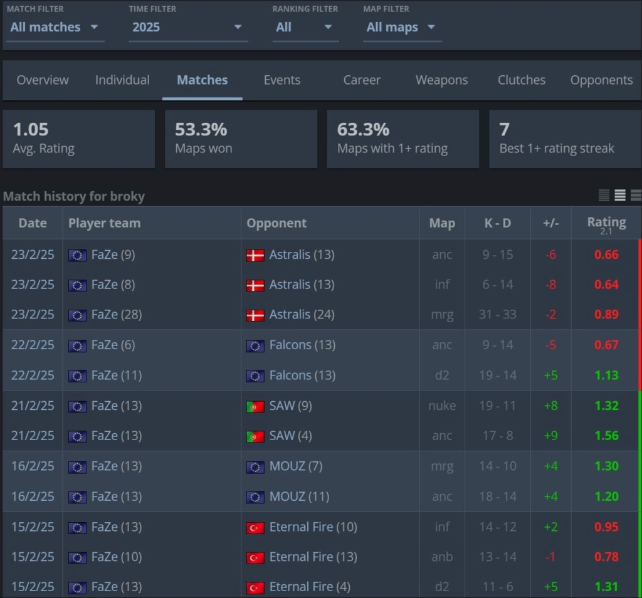Click Turkey flag beside Eternal Fire (4)

[255, 588]
